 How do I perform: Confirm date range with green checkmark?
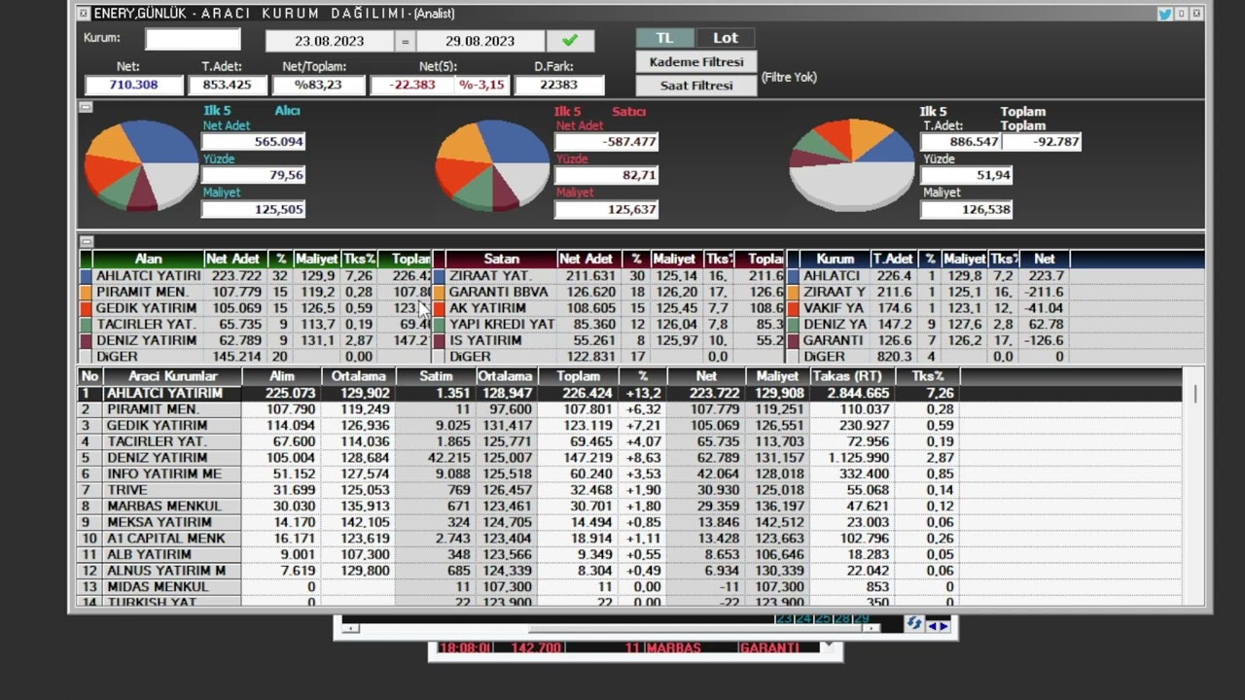coord(570,41)
